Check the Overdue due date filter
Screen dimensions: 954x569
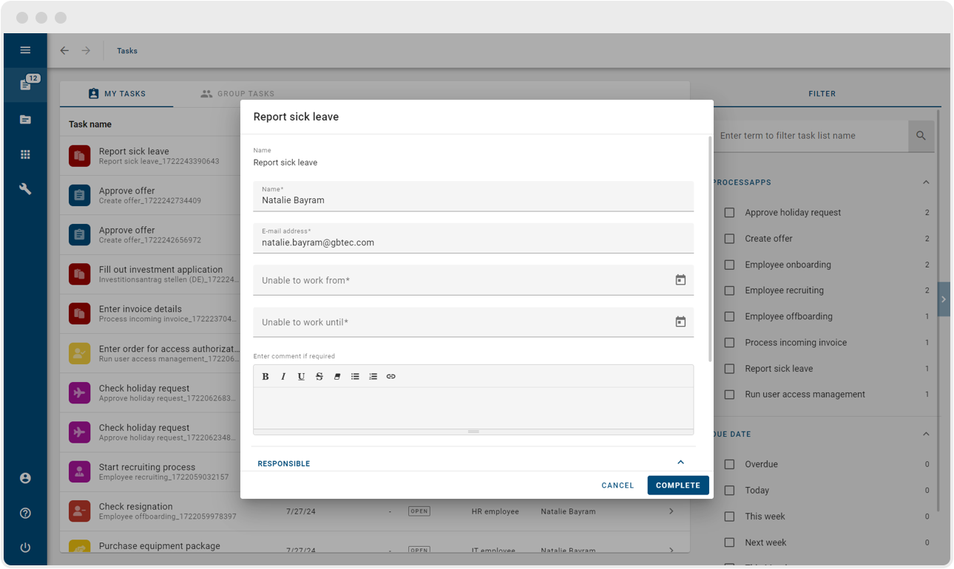coord(729,464)
